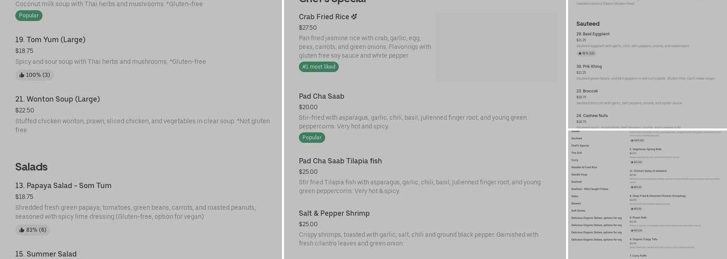Click the icon beside Crab Fried Rice title
Viewport: 727px width, 259px height.
[x=354, y=17]
